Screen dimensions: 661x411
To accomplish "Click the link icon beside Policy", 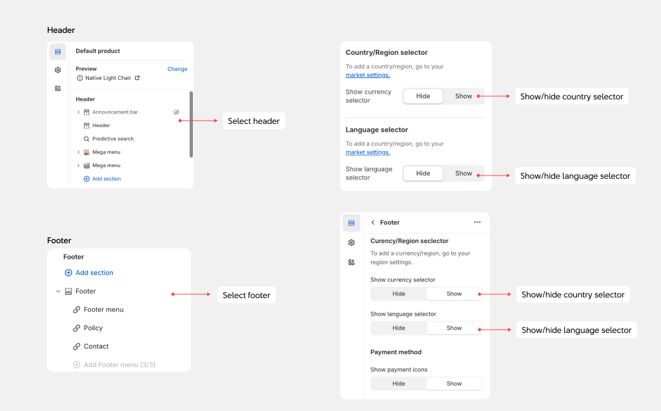I will click(x=77, y=328).
